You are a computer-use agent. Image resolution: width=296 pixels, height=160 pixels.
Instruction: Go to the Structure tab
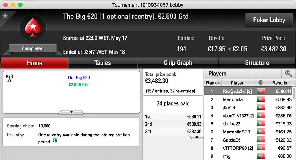pyautogui.click(x=257, y=63)
